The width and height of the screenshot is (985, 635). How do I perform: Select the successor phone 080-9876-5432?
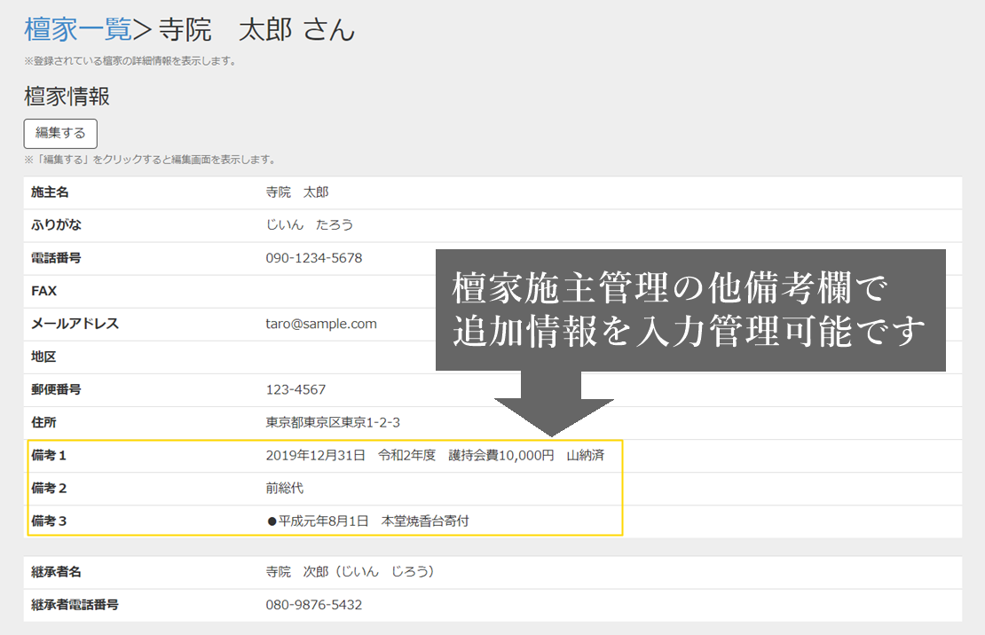(314, 605)
